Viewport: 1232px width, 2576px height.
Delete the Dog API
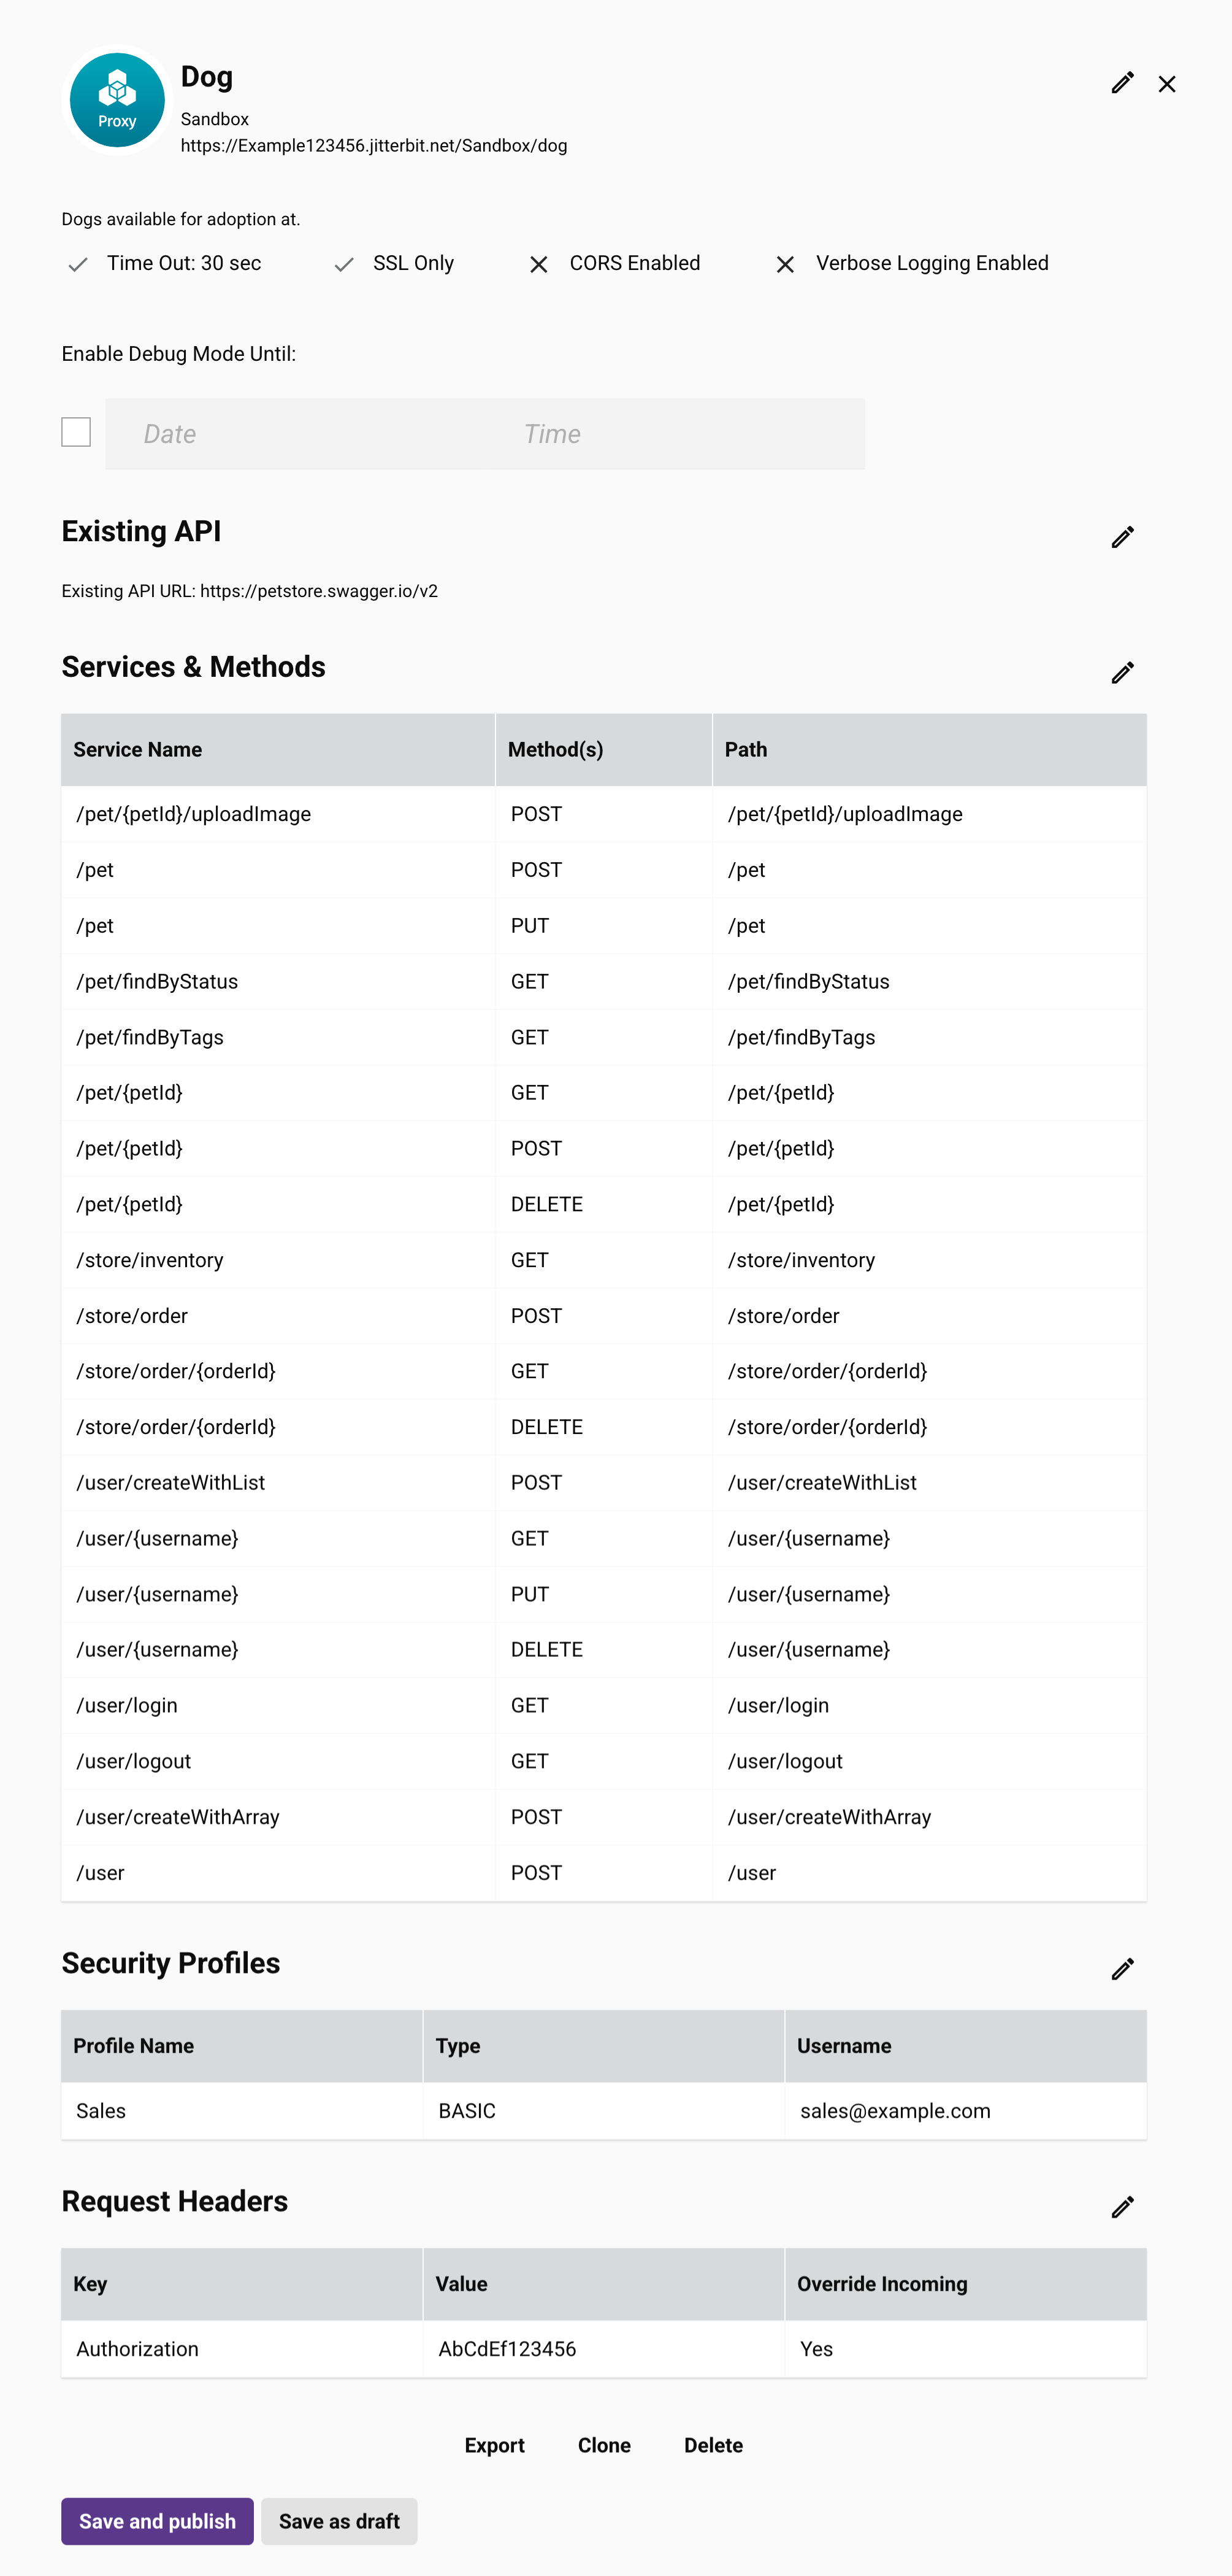coord(713,2444)
